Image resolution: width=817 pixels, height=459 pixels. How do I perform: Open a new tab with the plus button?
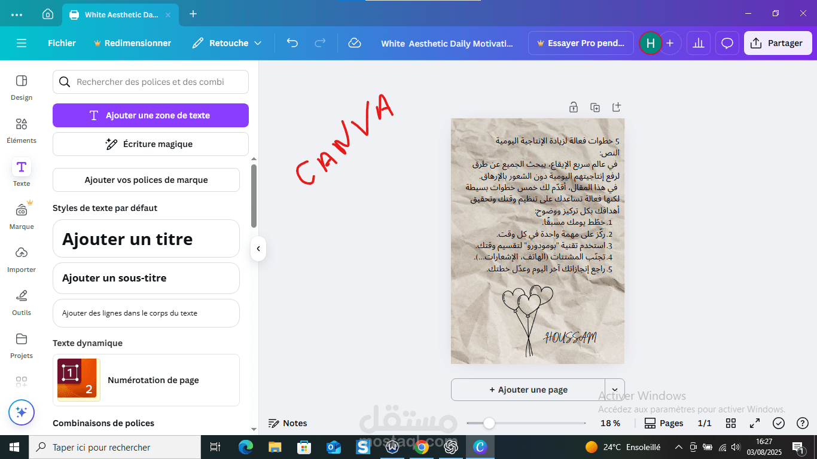(193, 14)
